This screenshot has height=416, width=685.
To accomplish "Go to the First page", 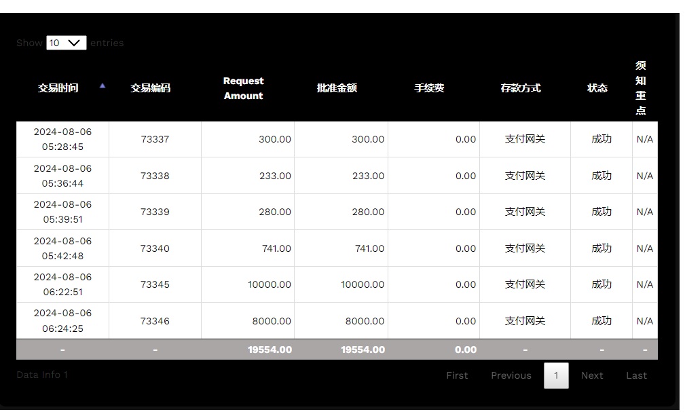I will (x=457, y=375).
